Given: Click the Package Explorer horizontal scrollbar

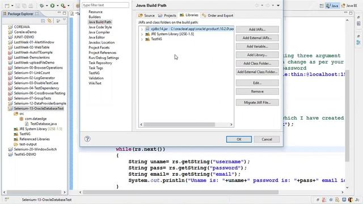Looking at the screenshot, I should [x=34, y=192].
